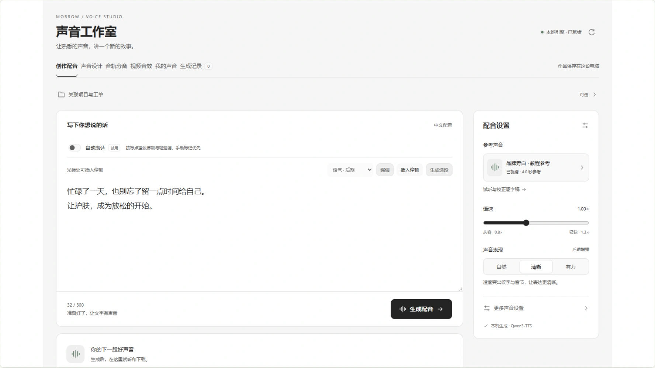This screenshot has height=368, width=655.
Task: Open the 品牌旁白·教程参考 voice chevron
Action: 582,167
